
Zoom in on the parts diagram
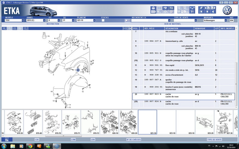(4, 28)
